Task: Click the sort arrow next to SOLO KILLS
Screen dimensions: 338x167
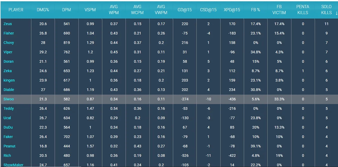Action: click(x=336, y=13)
